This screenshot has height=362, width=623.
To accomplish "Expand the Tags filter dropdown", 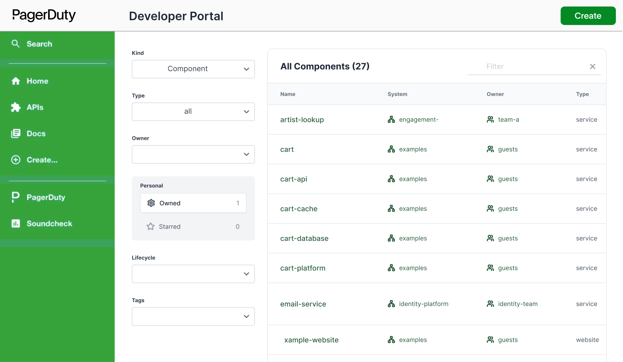I will pyautogui.click(x=193, y=316).
